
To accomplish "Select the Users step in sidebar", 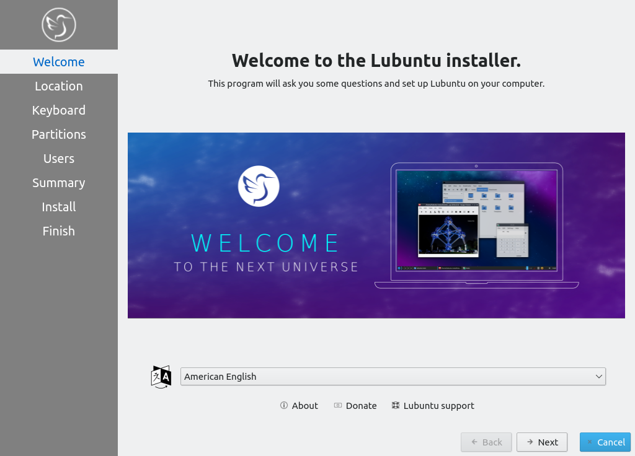I will [x=59, y=159].
